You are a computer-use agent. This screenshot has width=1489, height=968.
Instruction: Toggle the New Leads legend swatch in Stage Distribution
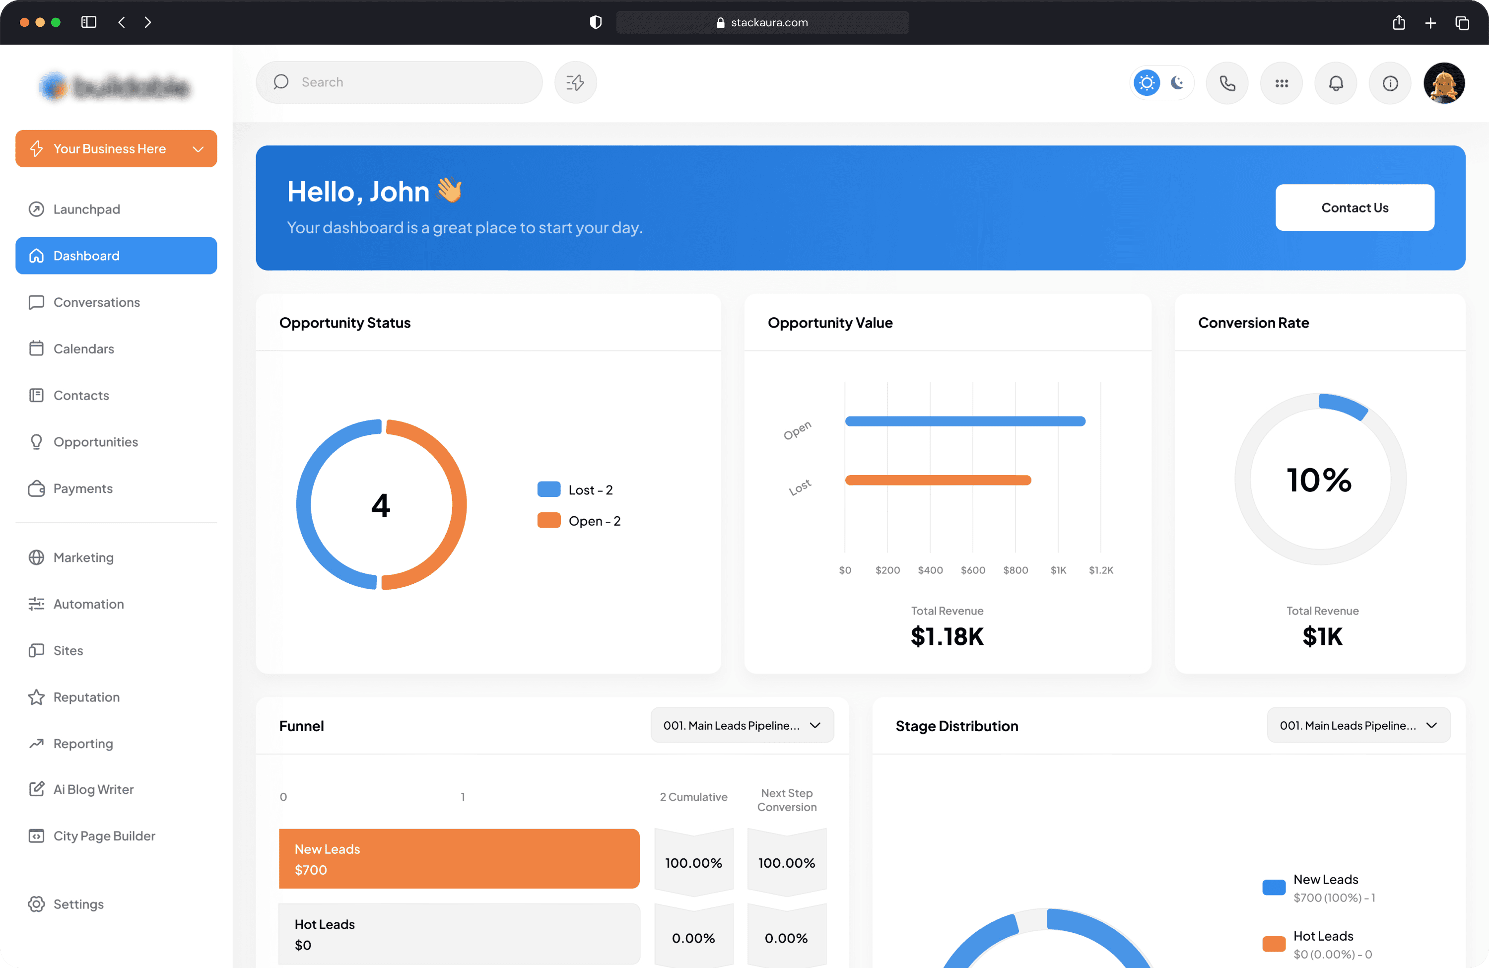1274,887
